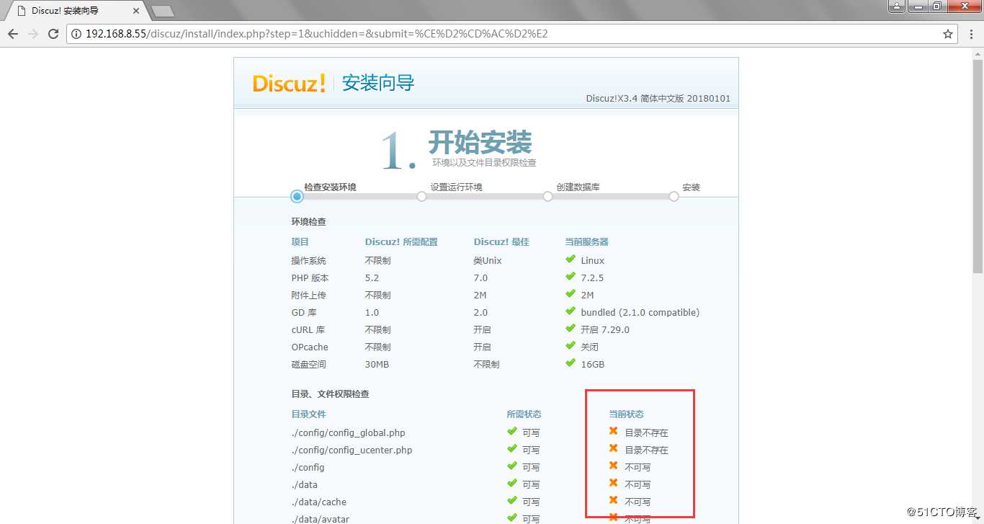Click version text Discuz!X3.4 简体中文版

point(658,99)
